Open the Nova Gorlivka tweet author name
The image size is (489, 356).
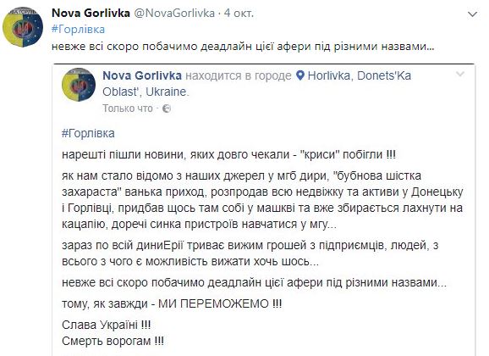(x=91, y=13)
